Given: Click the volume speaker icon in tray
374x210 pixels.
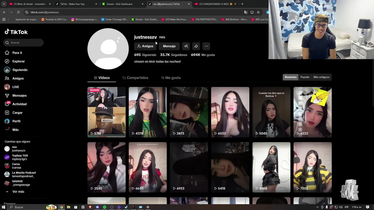Looking at the screenshot, I should 341,207.
